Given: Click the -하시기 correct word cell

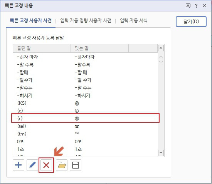Looking at the screenshot, I should [x=82, y=95].
